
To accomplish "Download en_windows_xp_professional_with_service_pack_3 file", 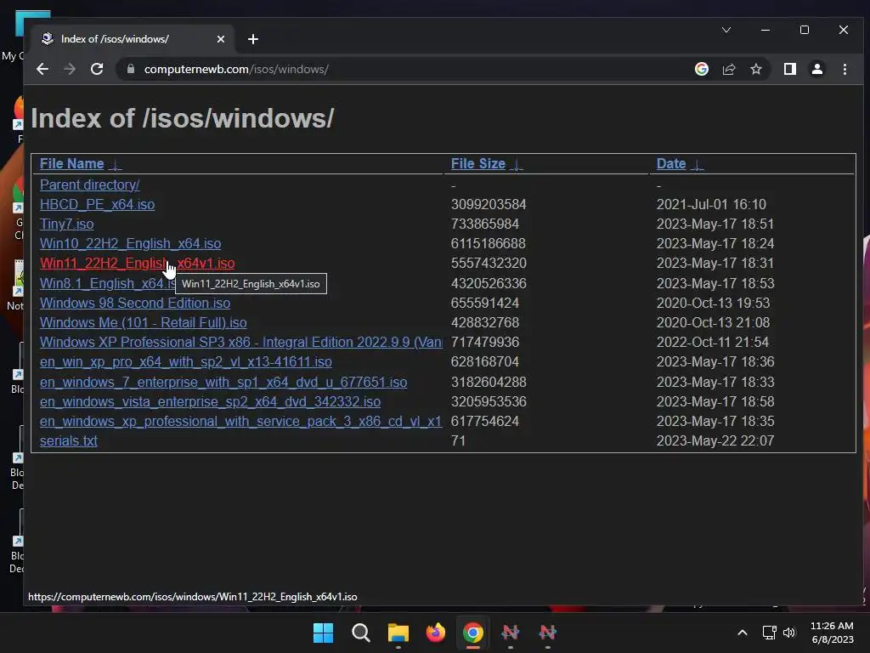I will (x=240, y=422).
